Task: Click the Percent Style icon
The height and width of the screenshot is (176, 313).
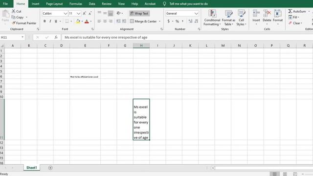Action: [x=177, y=21]
